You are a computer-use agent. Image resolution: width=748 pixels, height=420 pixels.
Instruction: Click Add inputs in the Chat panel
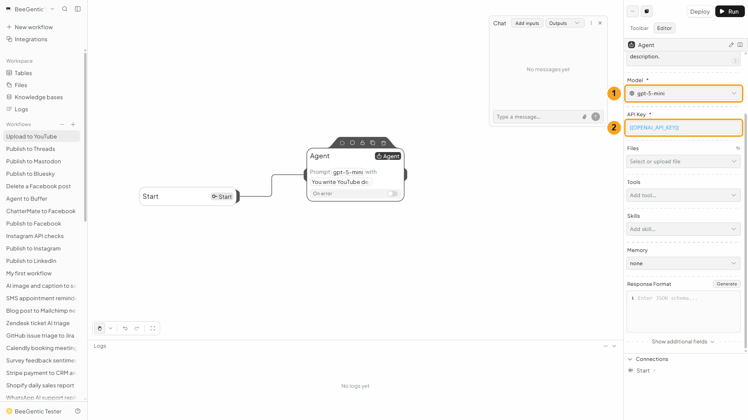[527, 23]
